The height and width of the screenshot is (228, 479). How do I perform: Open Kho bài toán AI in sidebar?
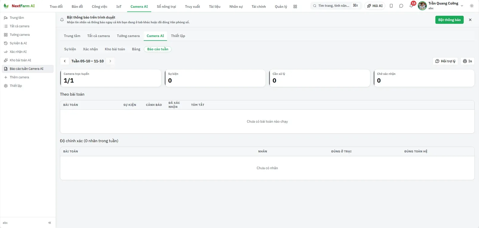point(28,60)
